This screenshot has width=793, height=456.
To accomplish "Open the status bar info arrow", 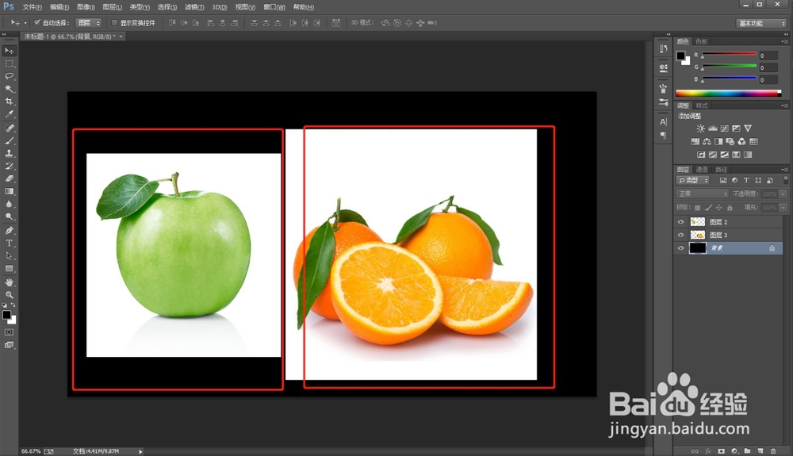I will coord(140,451).
